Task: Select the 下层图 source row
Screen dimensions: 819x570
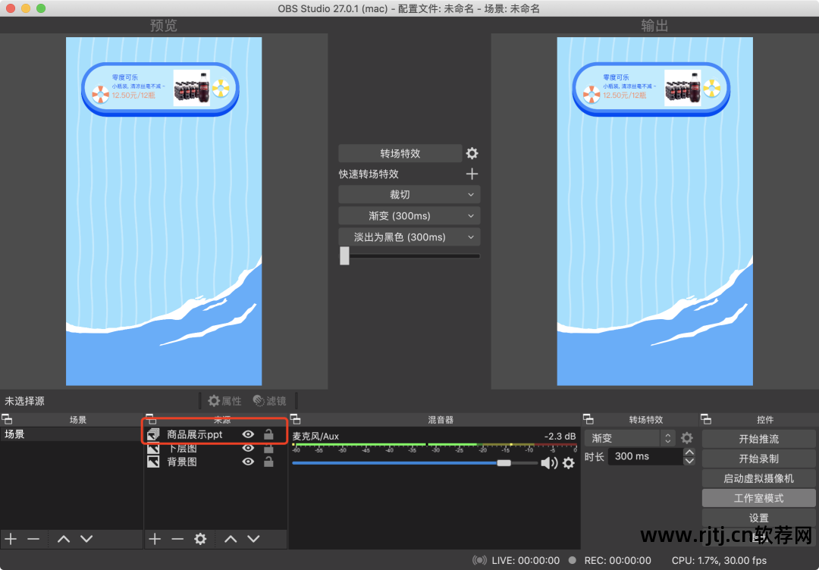Action: (x=215, y=449)
